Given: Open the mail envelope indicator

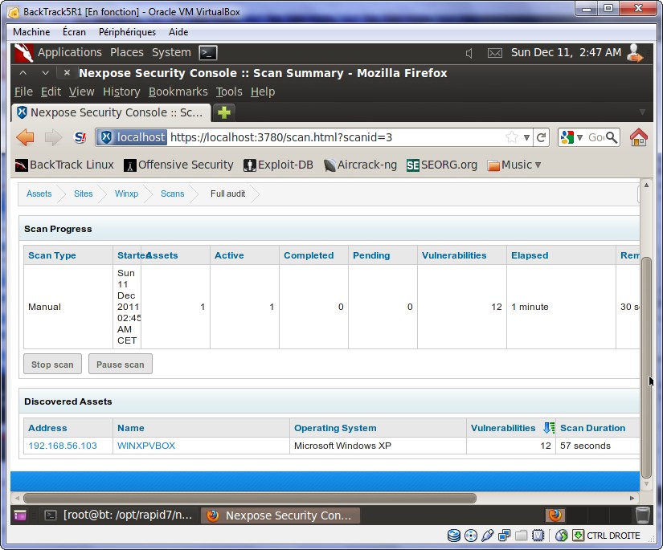Looking at the screenshot, I should [x=495, y=53].
